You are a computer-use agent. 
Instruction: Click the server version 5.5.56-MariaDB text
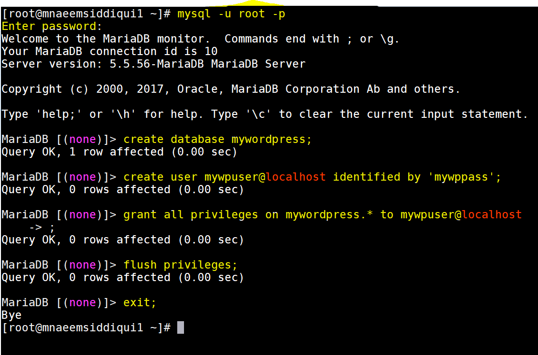pyautogui.click(x=156, y=64)
